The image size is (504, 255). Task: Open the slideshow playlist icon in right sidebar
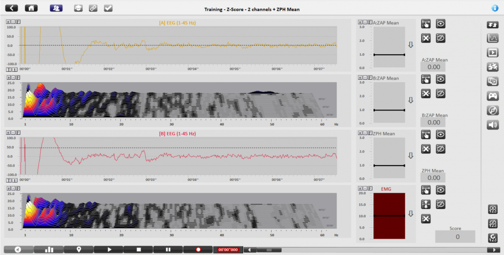[493, 81]
